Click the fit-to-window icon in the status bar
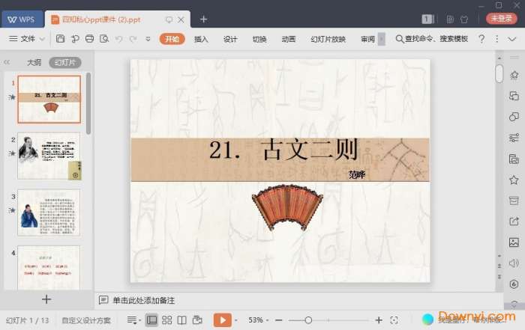This screenshot has height=330, width=525. point(394,320)
